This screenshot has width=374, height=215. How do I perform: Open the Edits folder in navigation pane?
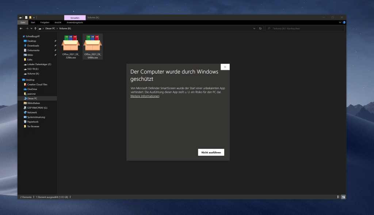coord(30,60)
